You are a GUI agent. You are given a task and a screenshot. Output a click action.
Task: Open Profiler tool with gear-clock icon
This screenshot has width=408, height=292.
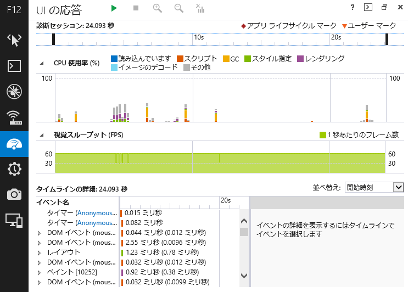click(x=14, y=169)
